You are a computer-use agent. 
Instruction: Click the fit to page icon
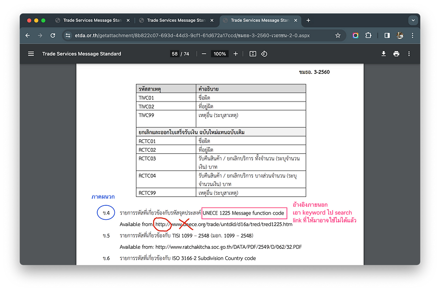253,54
